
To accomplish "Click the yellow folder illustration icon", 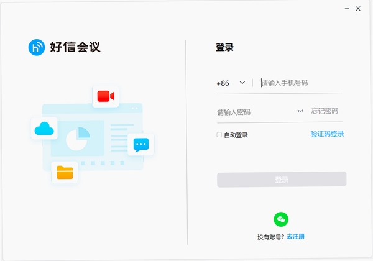I will 65,172.
